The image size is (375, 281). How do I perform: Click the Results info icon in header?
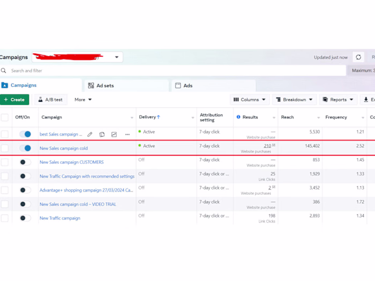238,117
